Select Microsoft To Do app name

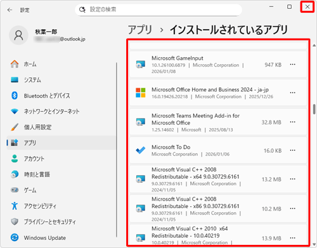pos(171,147)
